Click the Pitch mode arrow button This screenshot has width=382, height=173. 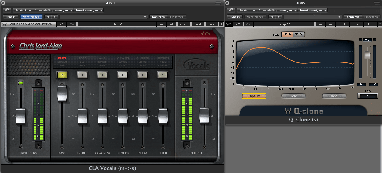point(163,74)
